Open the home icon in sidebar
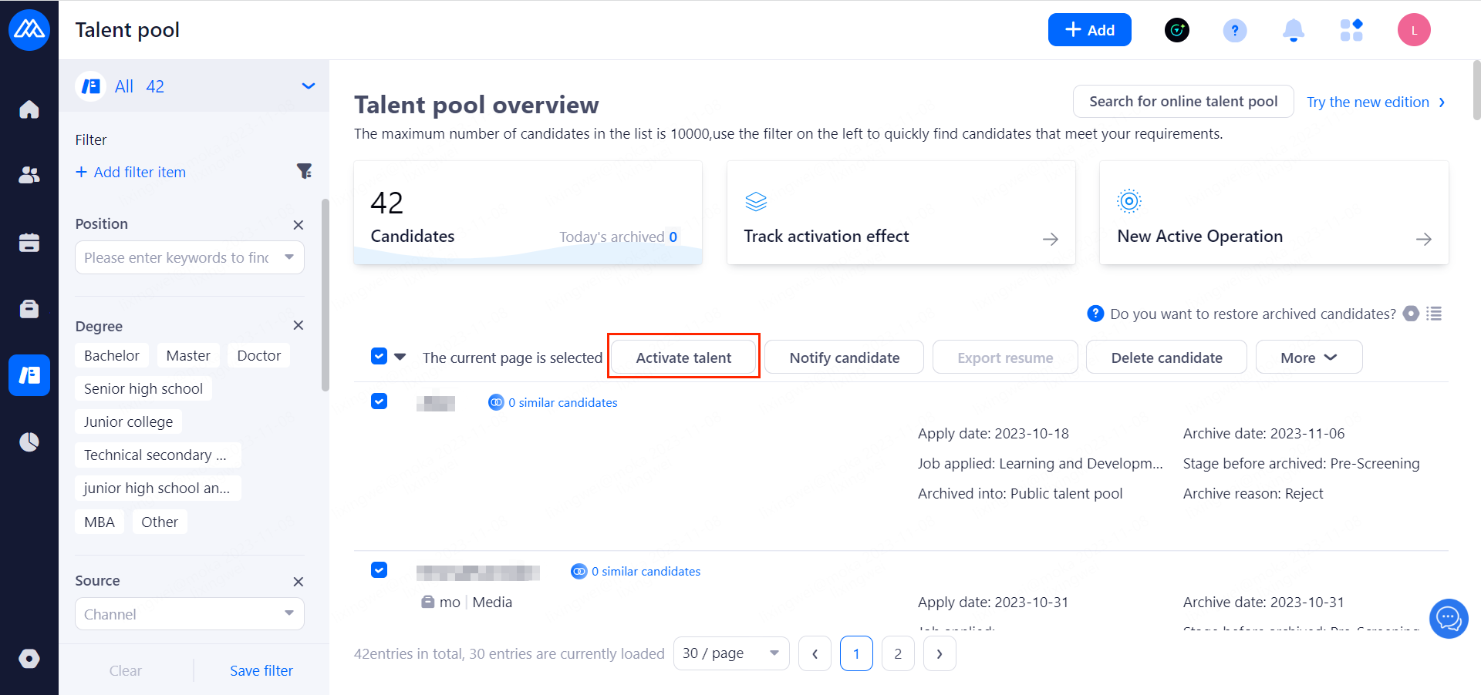 [29, 109]
